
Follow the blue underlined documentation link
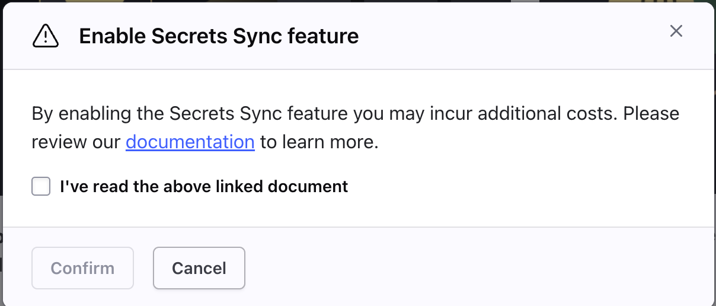tap(190, 142)
